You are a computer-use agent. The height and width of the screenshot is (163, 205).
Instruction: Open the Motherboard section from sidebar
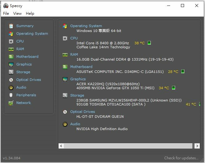coord(27,57)
